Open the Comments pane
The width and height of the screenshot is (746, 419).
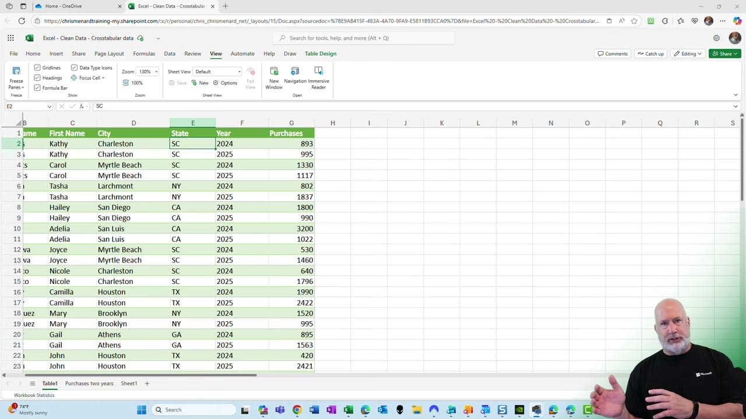pyautogui.click(x=613, y=54)
